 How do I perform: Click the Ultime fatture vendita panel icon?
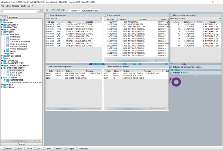[47, 15]
